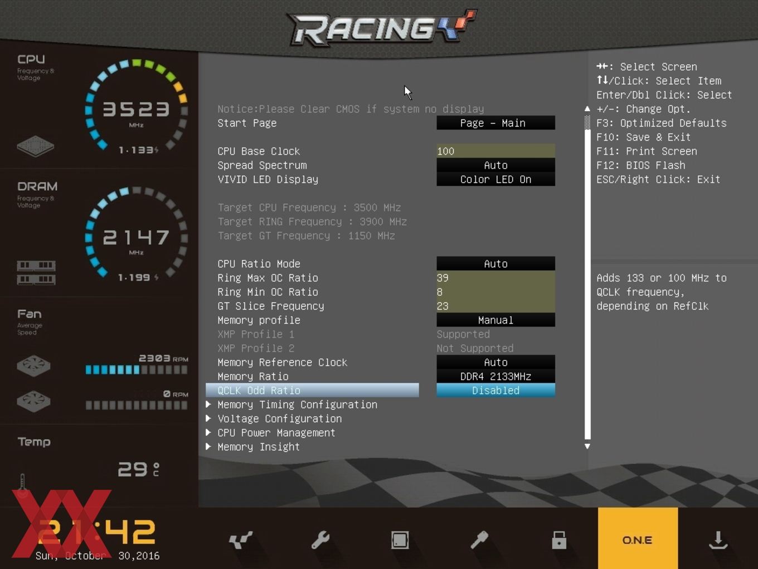Open the padlock security icon in bottom bar

(x=559, y=540)
